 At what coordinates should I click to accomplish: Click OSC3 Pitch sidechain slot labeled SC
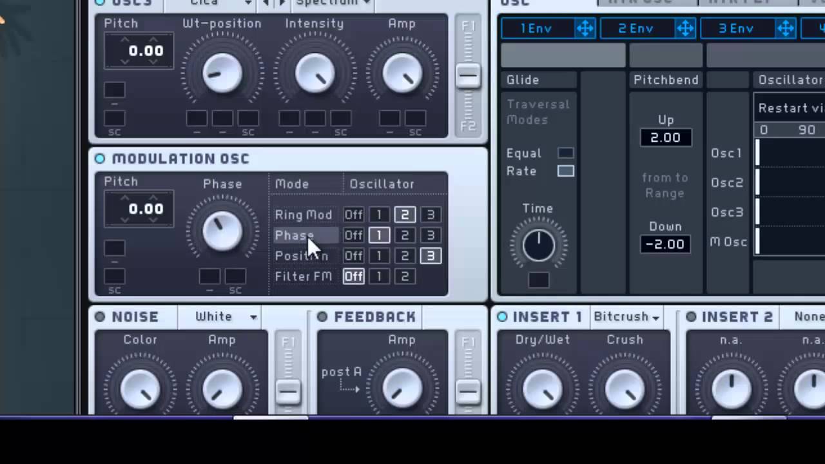point(115,119)
